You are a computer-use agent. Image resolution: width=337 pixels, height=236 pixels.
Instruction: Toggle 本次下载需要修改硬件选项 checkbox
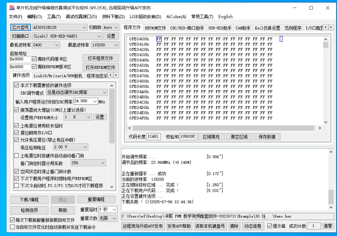click(17, 85)
